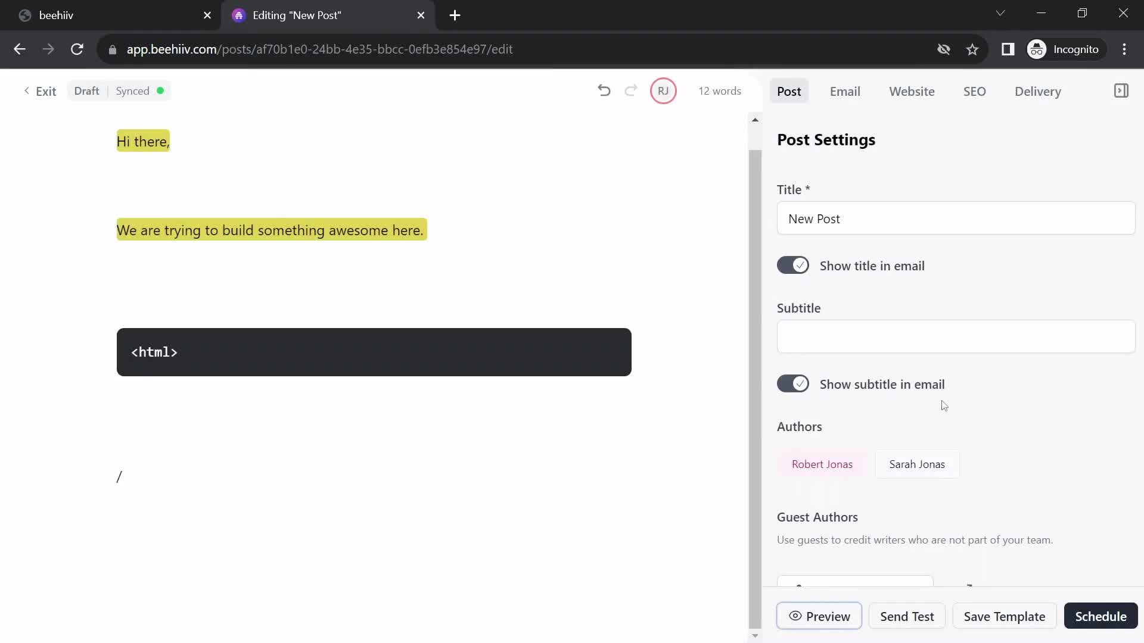The width and height of the screenshot is (1144, 643).
Task: Click the collapse sidebar arrow icon
Action: click(1121, 90)
